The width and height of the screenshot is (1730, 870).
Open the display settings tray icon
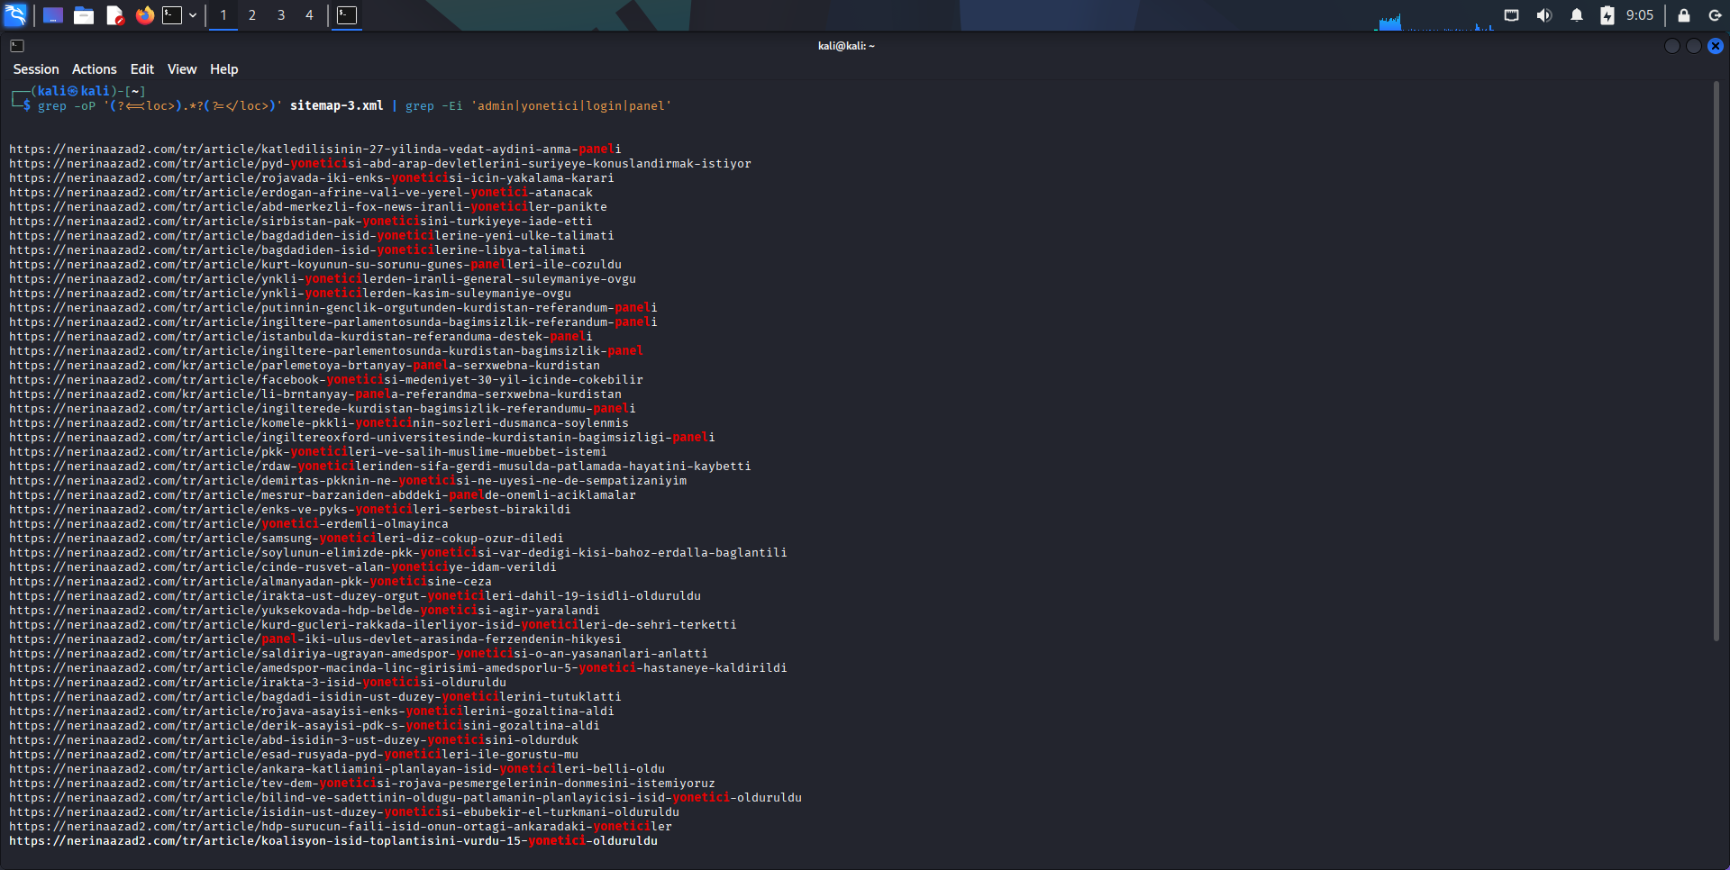(x=1512, y=15)
